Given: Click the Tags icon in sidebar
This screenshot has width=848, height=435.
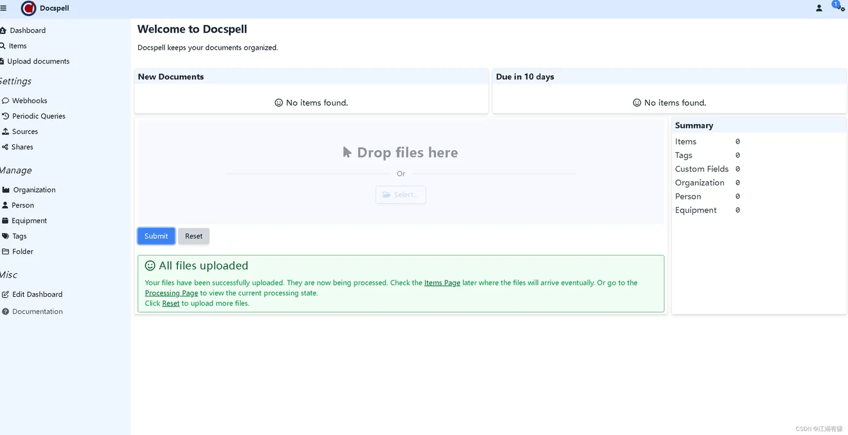Looking at the screenshot, I should coord(5,236).
